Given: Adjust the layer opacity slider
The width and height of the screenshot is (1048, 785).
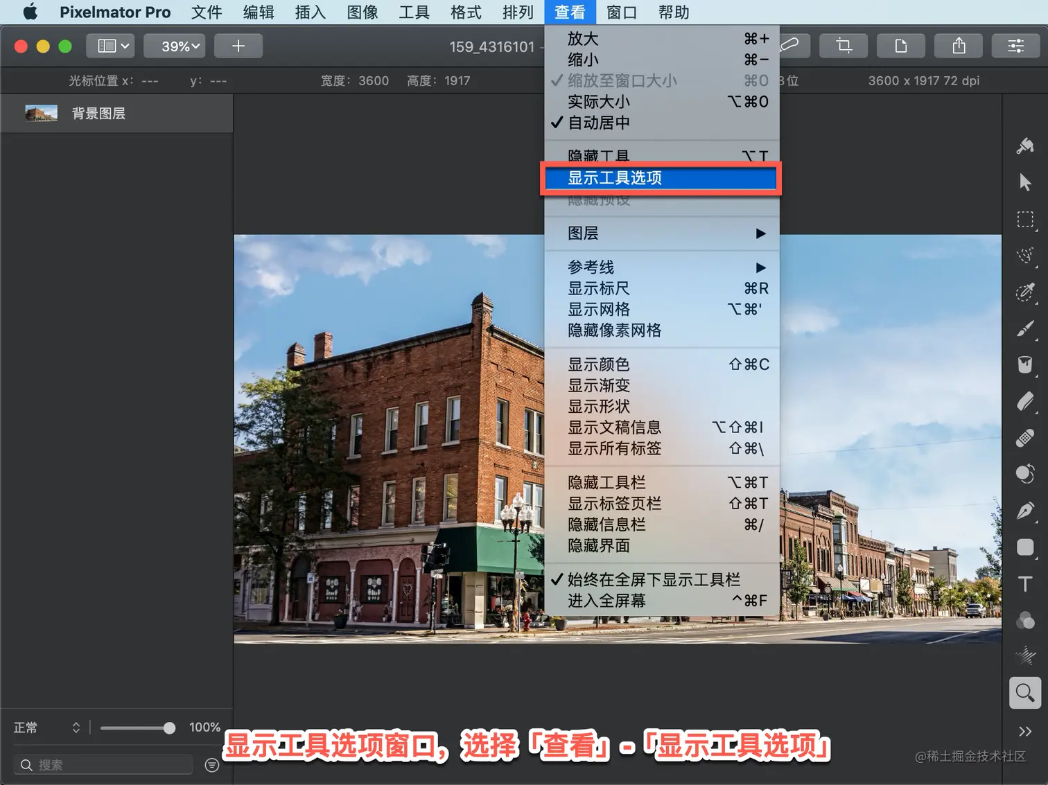Looking at the screenshot, I should click(x=137, y=727).
